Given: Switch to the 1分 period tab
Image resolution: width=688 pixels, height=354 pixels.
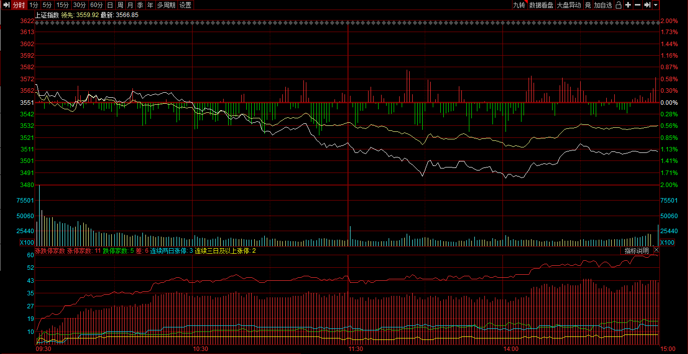Looking at the screenshot, I should point(34,5).
